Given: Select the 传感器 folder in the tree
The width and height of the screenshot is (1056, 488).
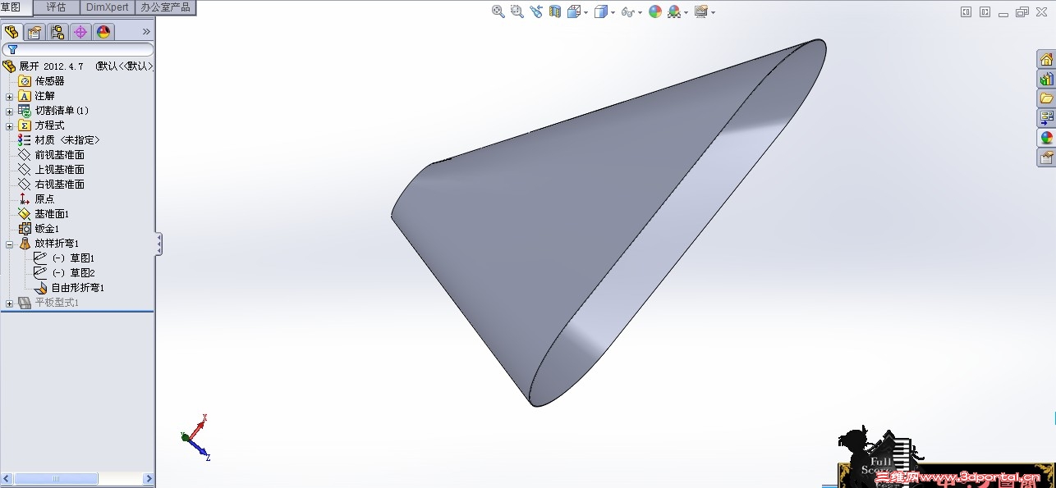Looking at the screenshot, I should click(41, 80).
